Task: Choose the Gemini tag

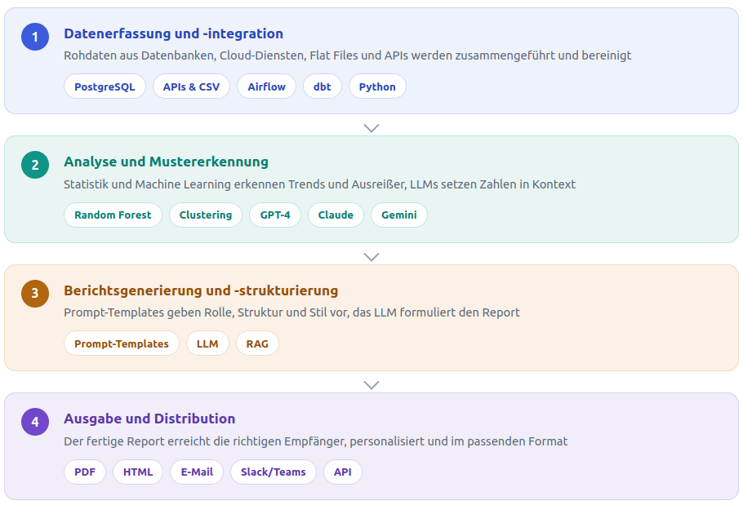Action: (x=399, y=215)
